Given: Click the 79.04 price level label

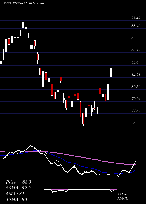Looking at the screenshot, I should [136, 99].
